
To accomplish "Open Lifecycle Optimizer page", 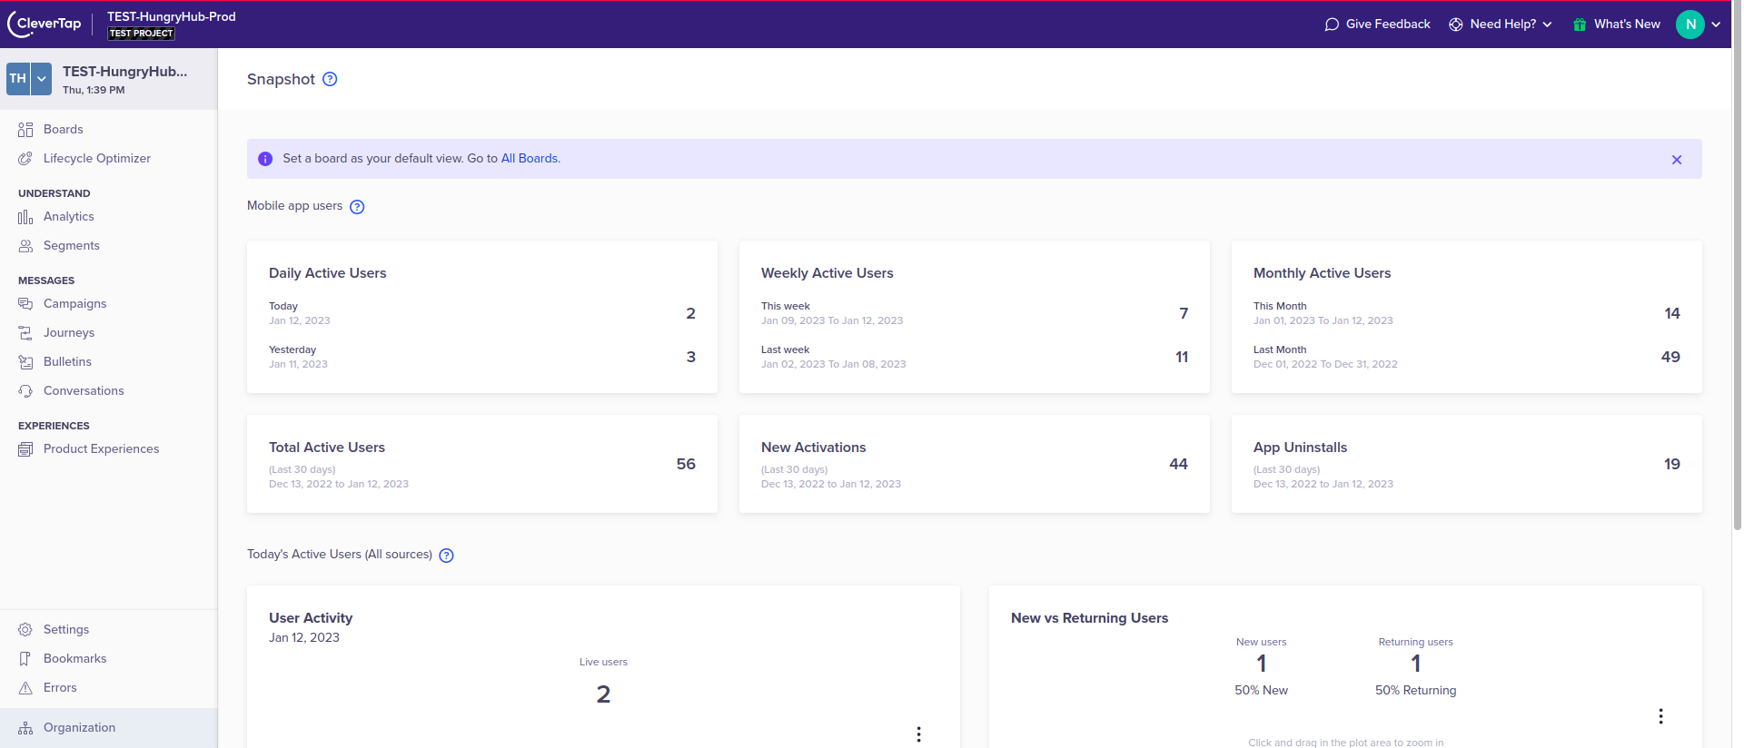I will tap(96, 159).
